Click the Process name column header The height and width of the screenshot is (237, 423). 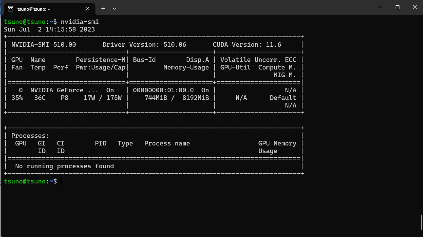point(167,143)
